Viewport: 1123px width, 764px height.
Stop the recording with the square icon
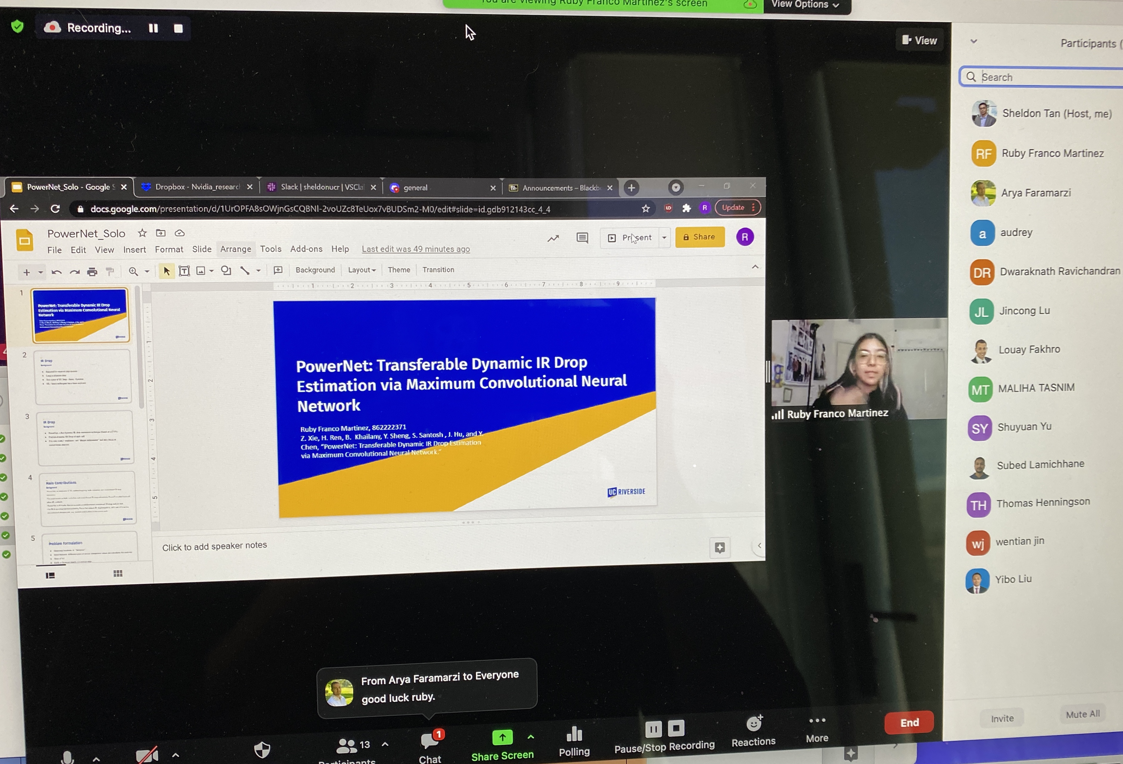[x=178, y=29]
